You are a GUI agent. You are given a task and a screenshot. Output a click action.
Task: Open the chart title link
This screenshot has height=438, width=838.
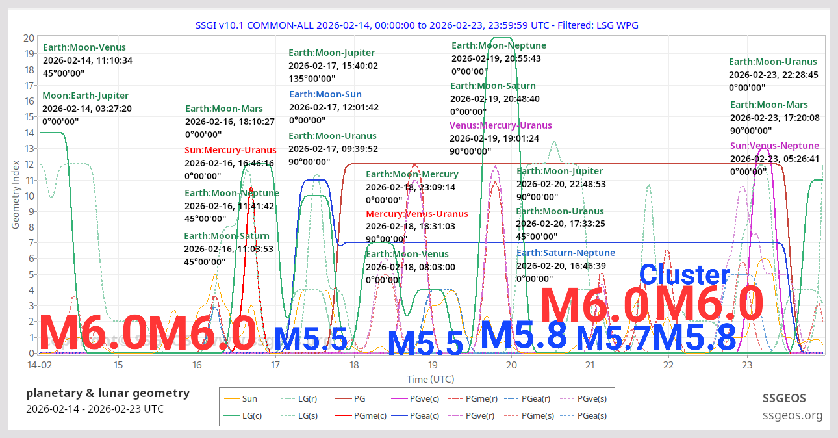(419, 25)
